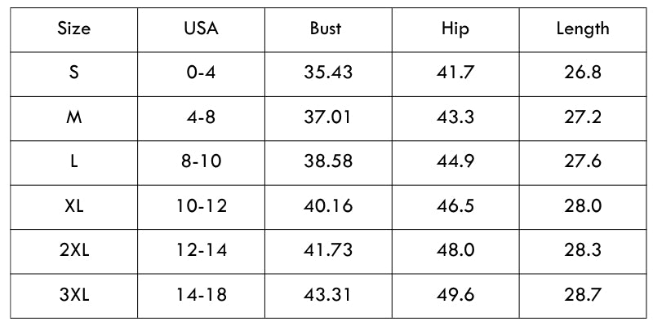Select the XL size row label
Screen dimensions: 653x326
click(x=74, y=205)
